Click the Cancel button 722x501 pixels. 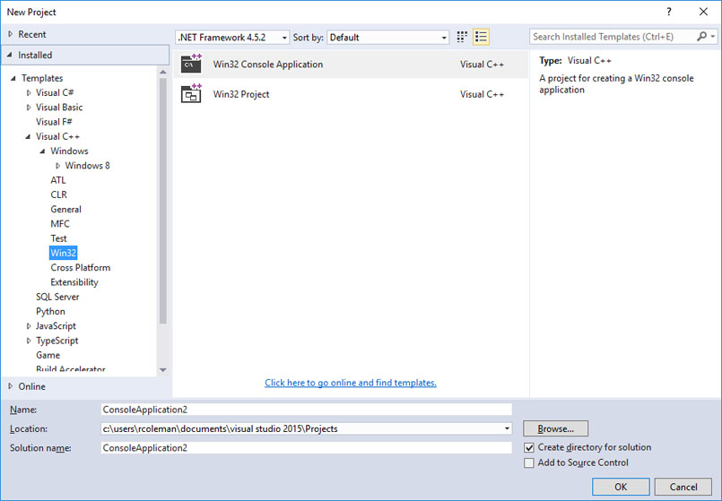[x=683, y=487]
